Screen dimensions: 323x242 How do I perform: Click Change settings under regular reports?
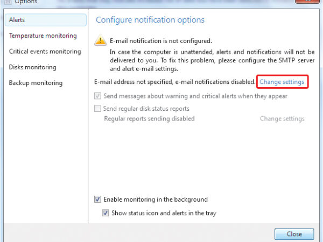coord(282,118)
